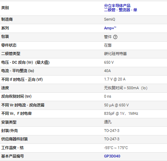Screen dimensions: 167x161
Task: Open the GP3D040 base product number link
Action: (112, 156)
